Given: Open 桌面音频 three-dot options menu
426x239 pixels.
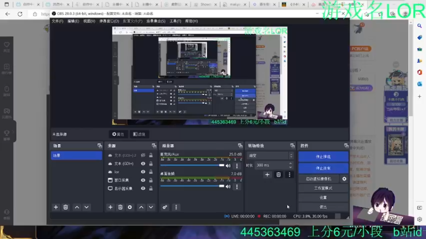Looking at the screenshot, I should pos(237,186).
